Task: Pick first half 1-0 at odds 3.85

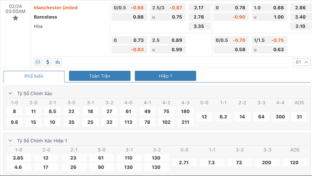Action: point(18,158)
